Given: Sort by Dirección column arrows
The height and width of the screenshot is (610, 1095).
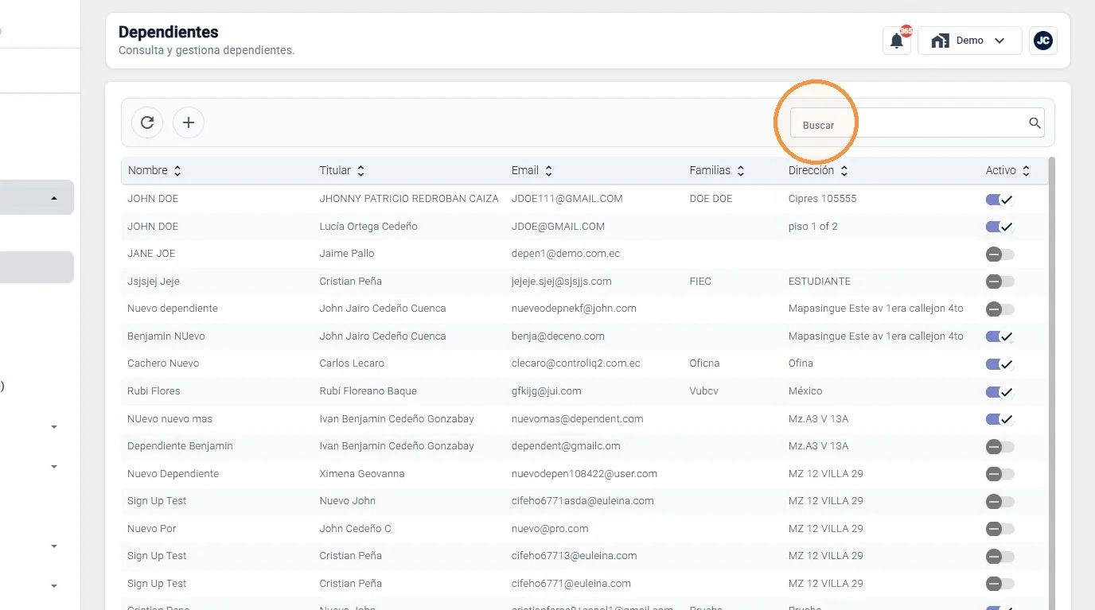Looking at the screenshot, I should point(844,171).
